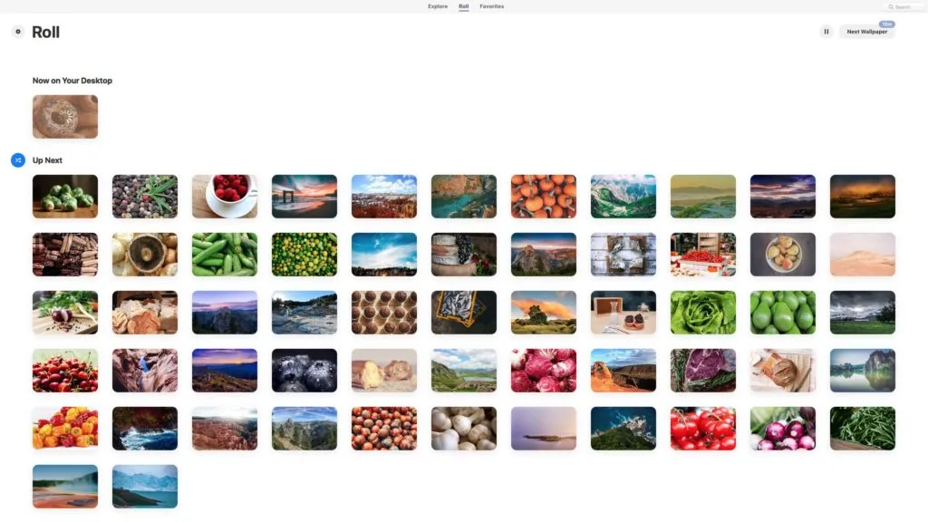Choose the peppercorns with green leaf wallpaper
The height and width of the screenshot is (522, 928).
(x=145, y=197)
